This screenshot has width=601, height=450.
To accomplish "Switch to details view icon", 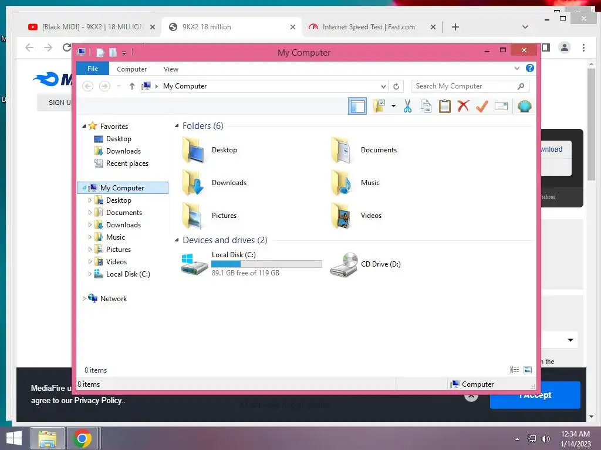I will [x=514, y=370].
